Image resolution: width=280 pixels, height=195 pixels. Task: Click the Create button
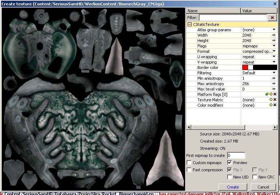(233, 187)
